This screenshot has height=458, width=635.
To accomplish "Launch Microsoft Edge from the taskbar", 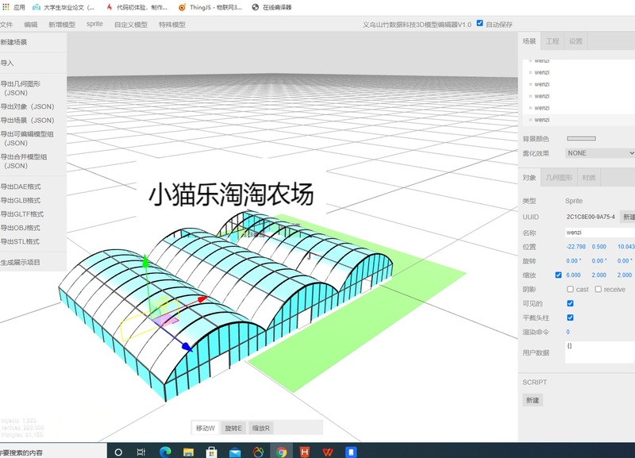I will coord(165,452).
